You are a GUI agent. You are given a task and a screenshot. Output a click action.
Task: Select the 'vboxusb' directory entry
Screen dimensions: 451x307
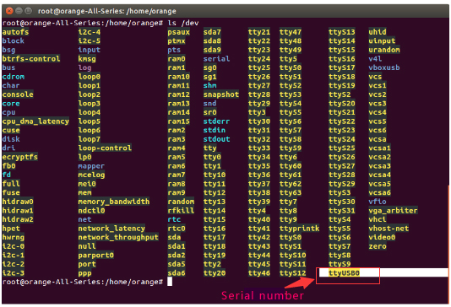pos(384,67)
